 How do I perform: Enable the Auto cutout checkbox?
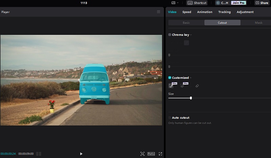tap(170, 118)
